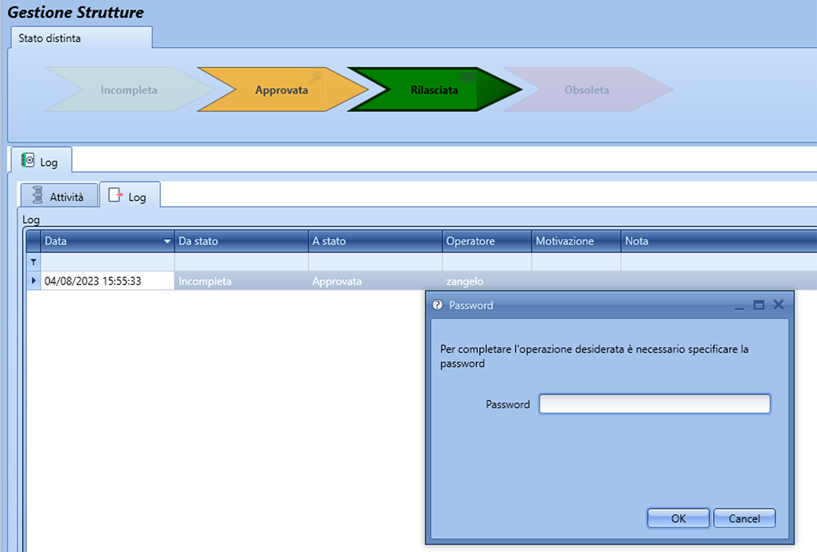The height and width of the screenshot is (552, 817).
Task: Click the Da stato filter cell
Action: [x=241, y=262]
